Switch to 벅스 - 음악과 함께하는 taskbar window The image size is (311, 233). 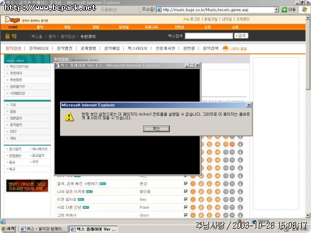click(44, 229)
